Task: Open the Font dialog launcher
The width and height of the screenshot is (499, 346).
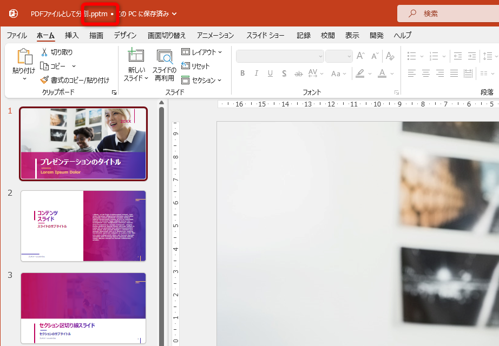Action: tap(397, 92)
